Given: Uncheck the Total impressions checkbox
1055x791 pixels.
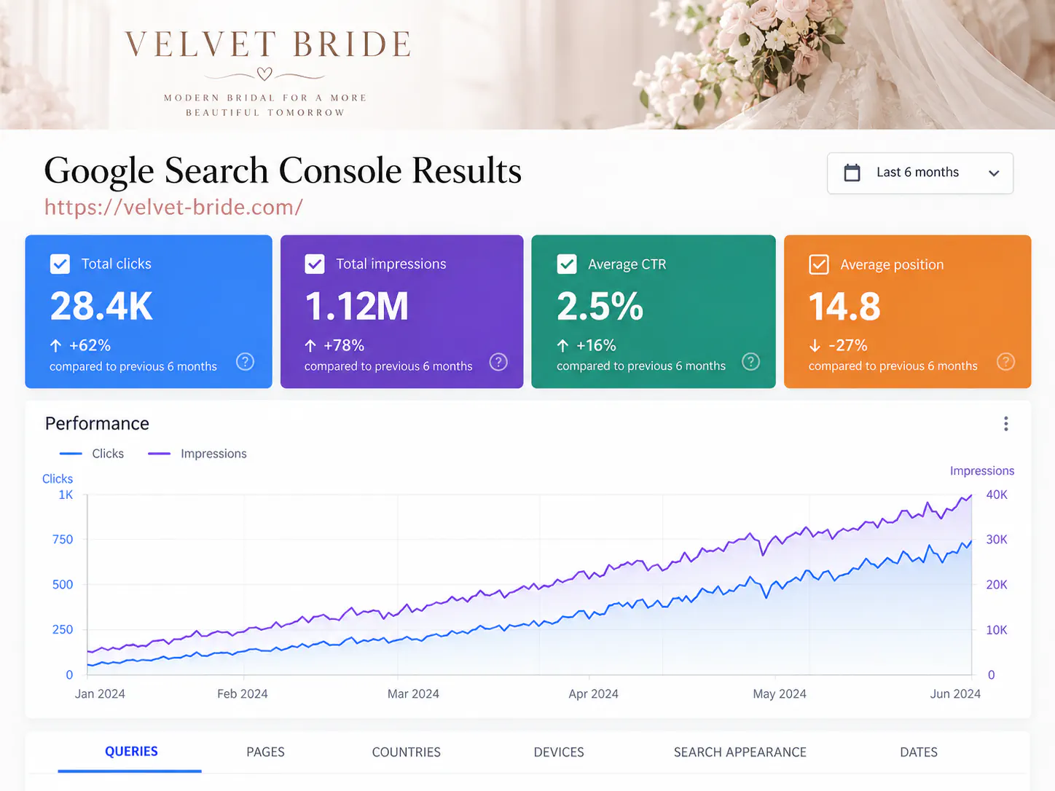Looking at the screenshot, I should point(315,264).
